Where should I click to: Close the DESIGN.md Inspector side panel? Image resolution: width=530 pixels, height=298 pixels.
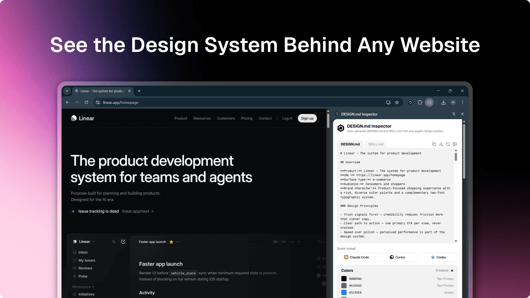[463, 114]
